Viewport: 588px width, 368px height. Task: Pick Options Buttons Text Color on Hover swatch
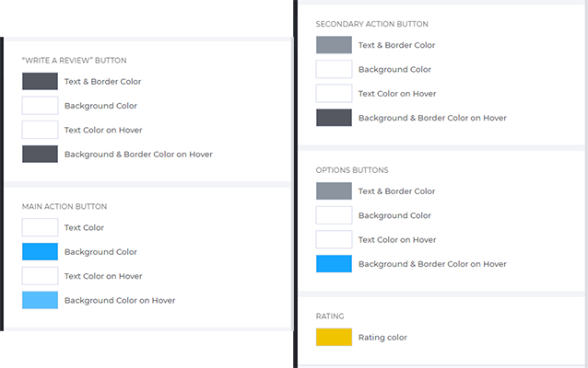[x=335, y=239]
